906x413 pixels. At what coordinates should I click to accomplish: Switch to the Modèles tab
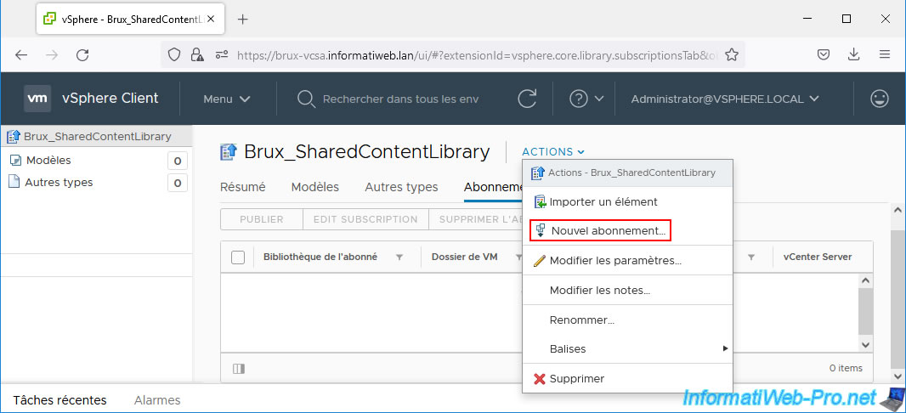pyautogui.click(x=315, y=187)
